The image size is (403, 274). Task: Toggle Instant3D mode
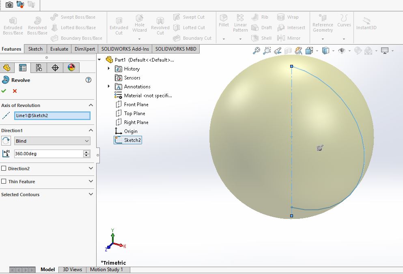coord(366,24)
